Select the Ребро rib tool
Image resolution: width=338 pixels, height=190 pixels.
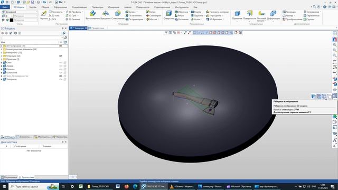click(x=180, y=15)
